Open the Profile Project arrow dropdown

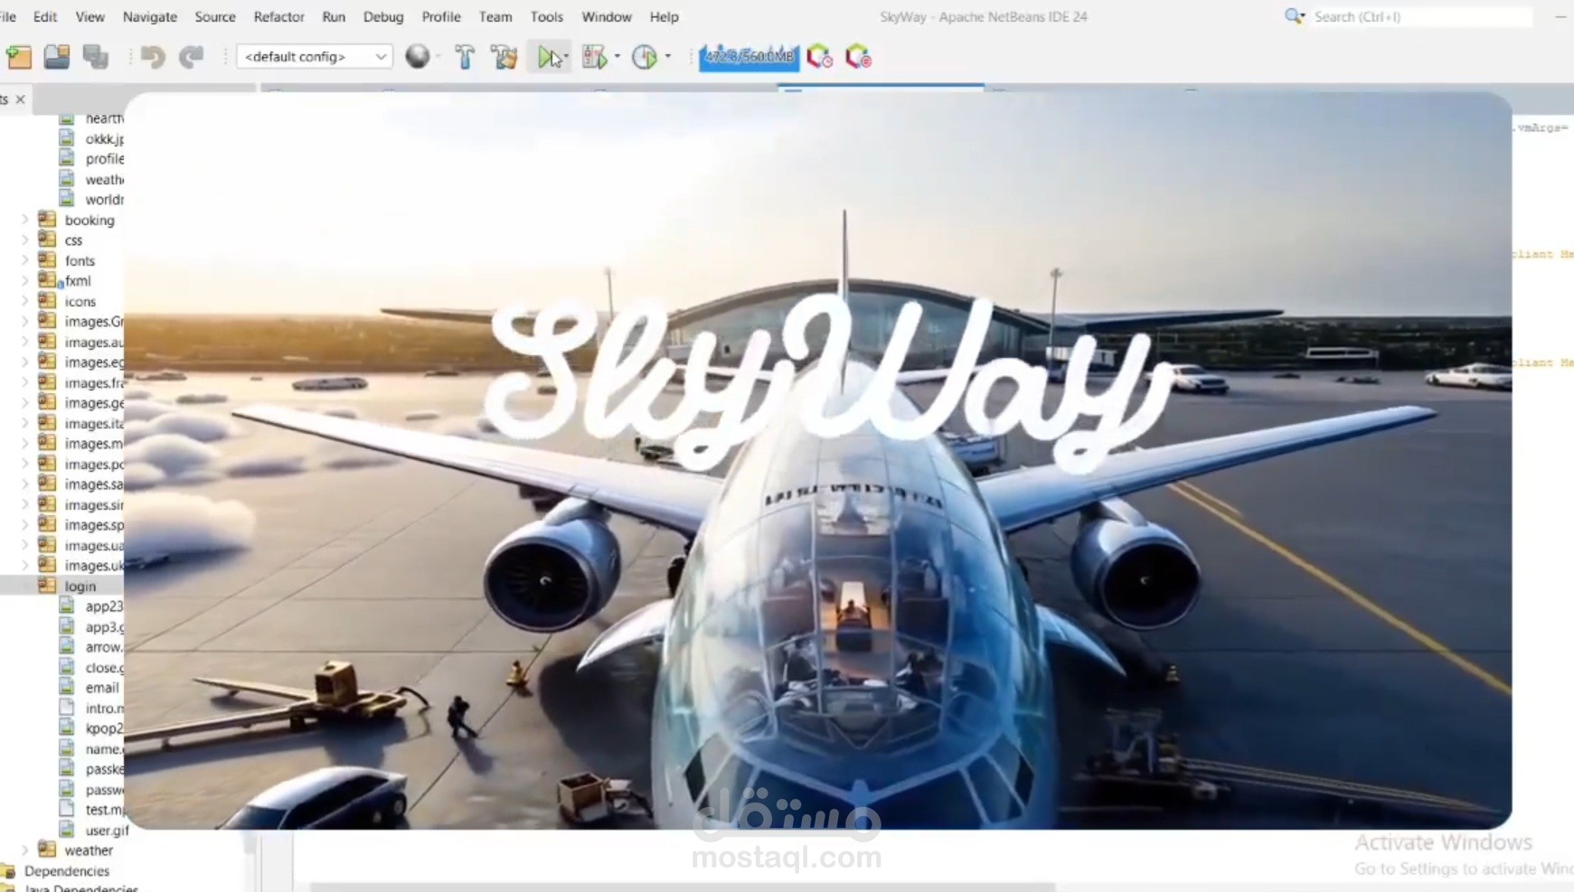coord(668,57)
